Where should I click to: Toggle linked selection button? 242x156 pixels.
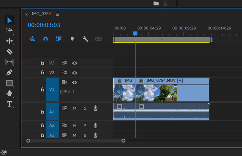click(x=59, y=39)
